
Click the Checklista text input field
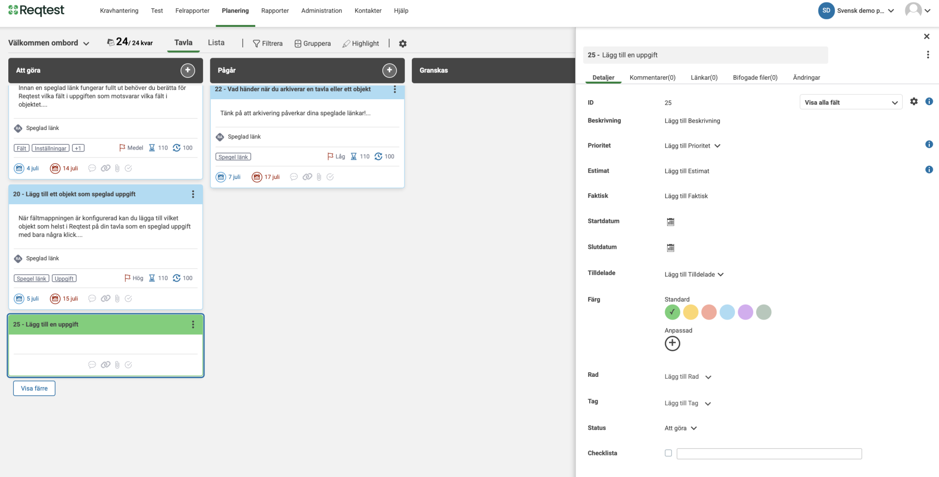tap(769, 454)
